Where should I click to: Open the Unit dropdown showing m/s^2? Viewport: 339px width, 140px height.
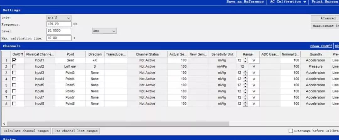point(59,18)
